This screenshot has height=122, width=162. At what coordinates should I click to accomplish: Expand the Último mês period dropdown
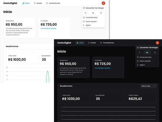coord(148,86)
